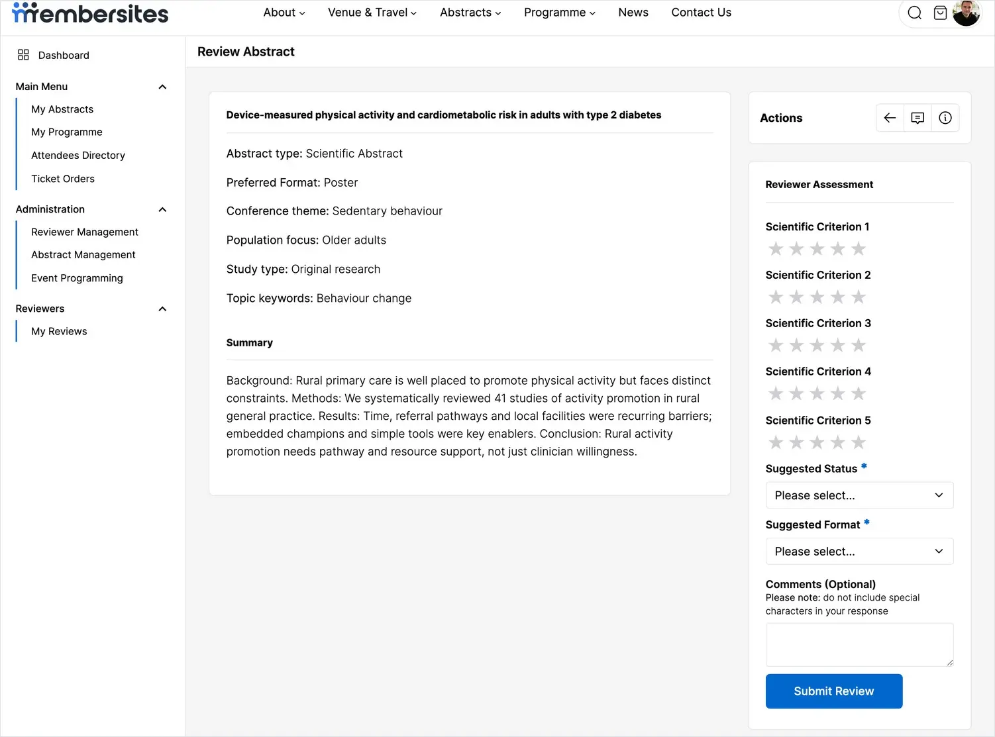995x737 pixels.
Task: Rate Scientific Criterion 1 three stars
Action: [817, 249]
